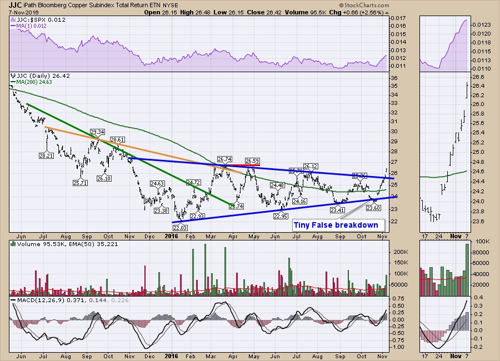
Task: Click the area-chart icon beside JJC:$SPX legend
Action: [13, 20]
